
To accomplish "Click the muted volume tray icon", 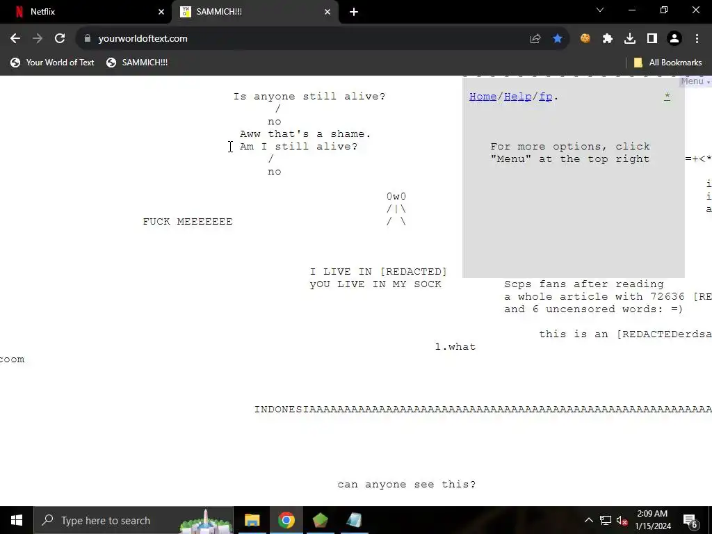I will [622, 521].
